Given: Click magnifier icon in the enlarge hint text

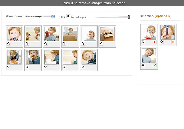Looking at the screenshot, I should click(x=68, y=17).
